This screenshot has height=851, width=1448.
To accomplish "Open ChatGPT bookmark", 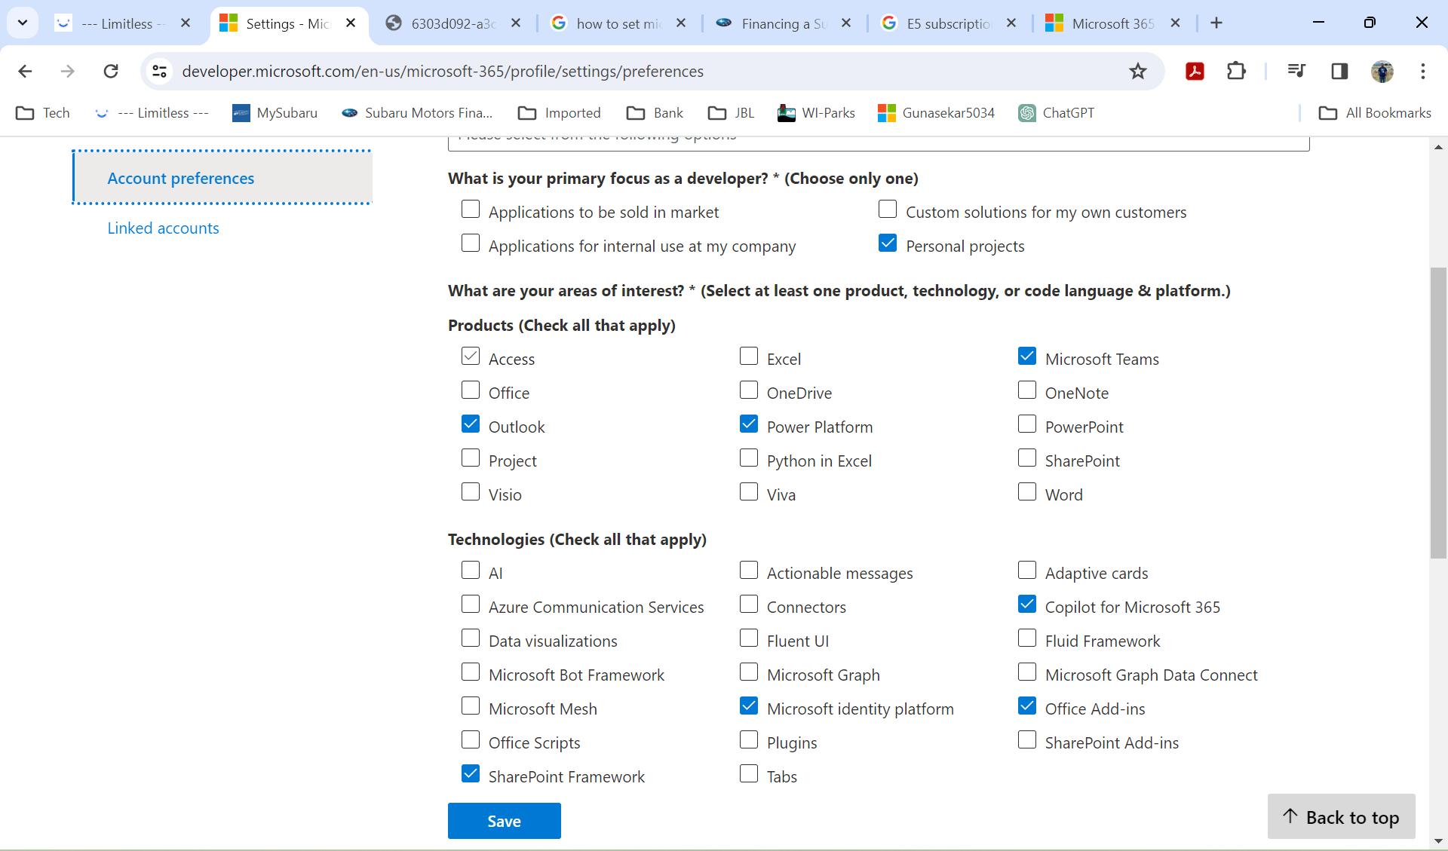I will (1056, 113).
